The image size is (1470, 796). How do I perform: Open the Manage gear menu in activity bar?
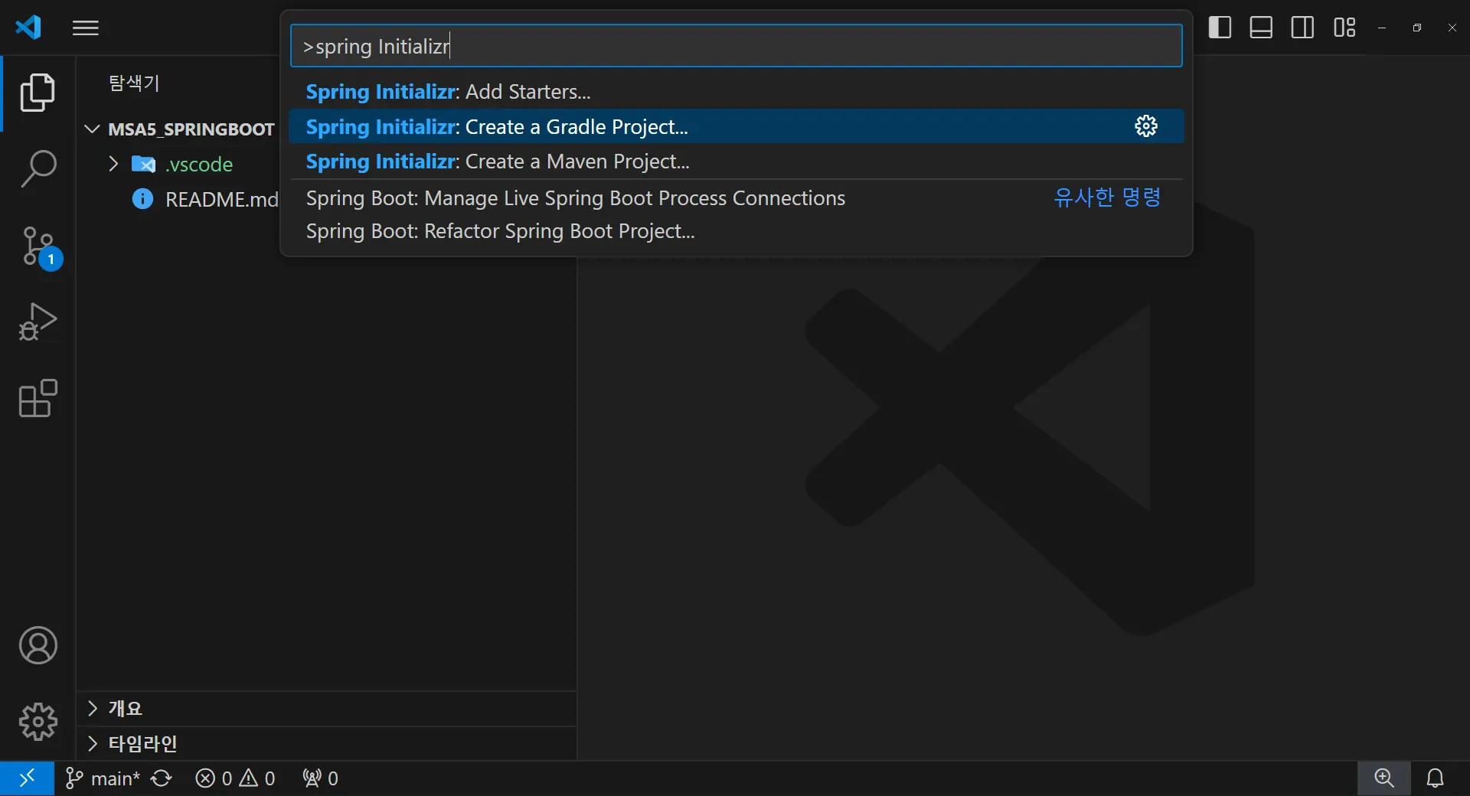tap(38, 722)
